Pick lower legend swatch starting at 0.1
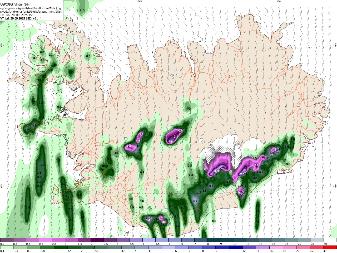 coord(7,247)
